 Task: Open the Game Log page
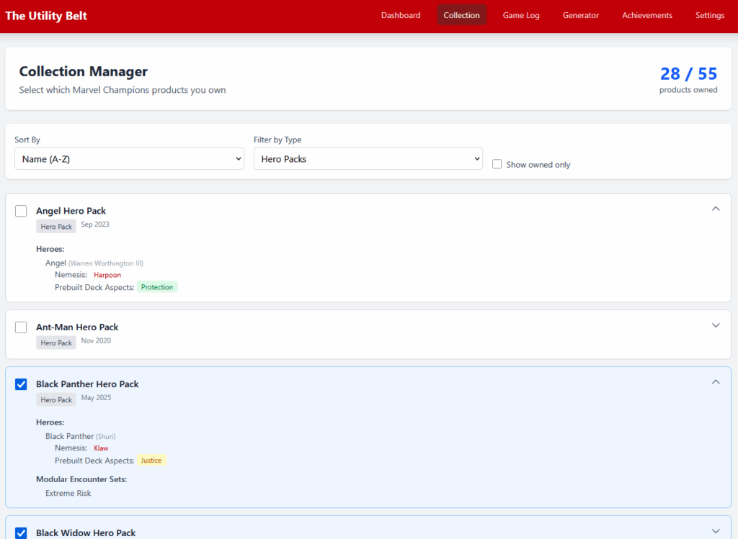[521, 15]
